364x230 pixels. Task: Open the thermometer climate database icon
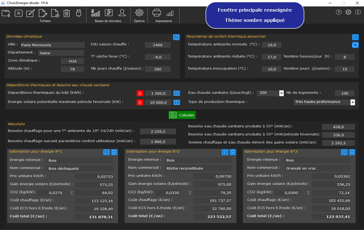tap(96, 13)
